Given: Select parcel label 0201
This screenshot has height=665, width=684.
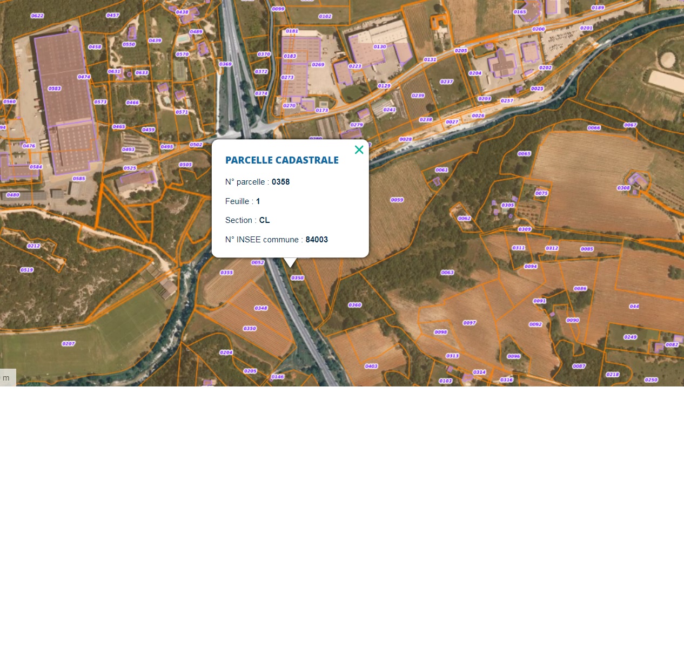Looking at the screenshot, I should point(586,28).
